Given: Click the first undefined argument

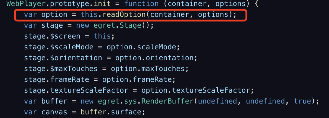Looking at the screenshot, I should coord(218,101).
